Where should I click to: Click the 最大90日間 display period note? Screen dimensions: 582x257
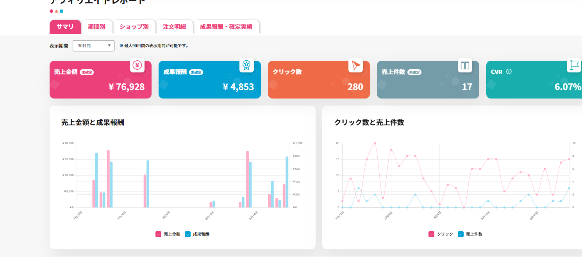(x=154, y=46)
